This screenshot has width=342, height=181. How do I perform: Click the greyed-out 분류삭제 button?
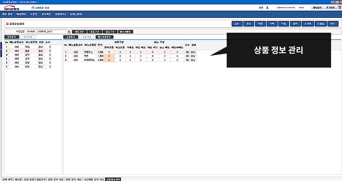tap(28, 37)
